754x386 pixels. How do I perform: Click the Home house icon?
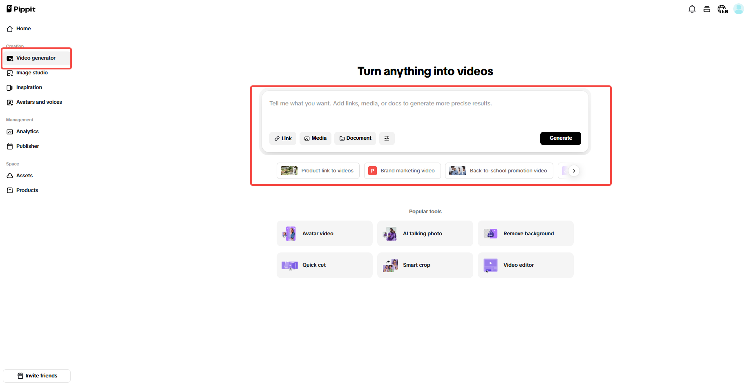pos(10,29)
